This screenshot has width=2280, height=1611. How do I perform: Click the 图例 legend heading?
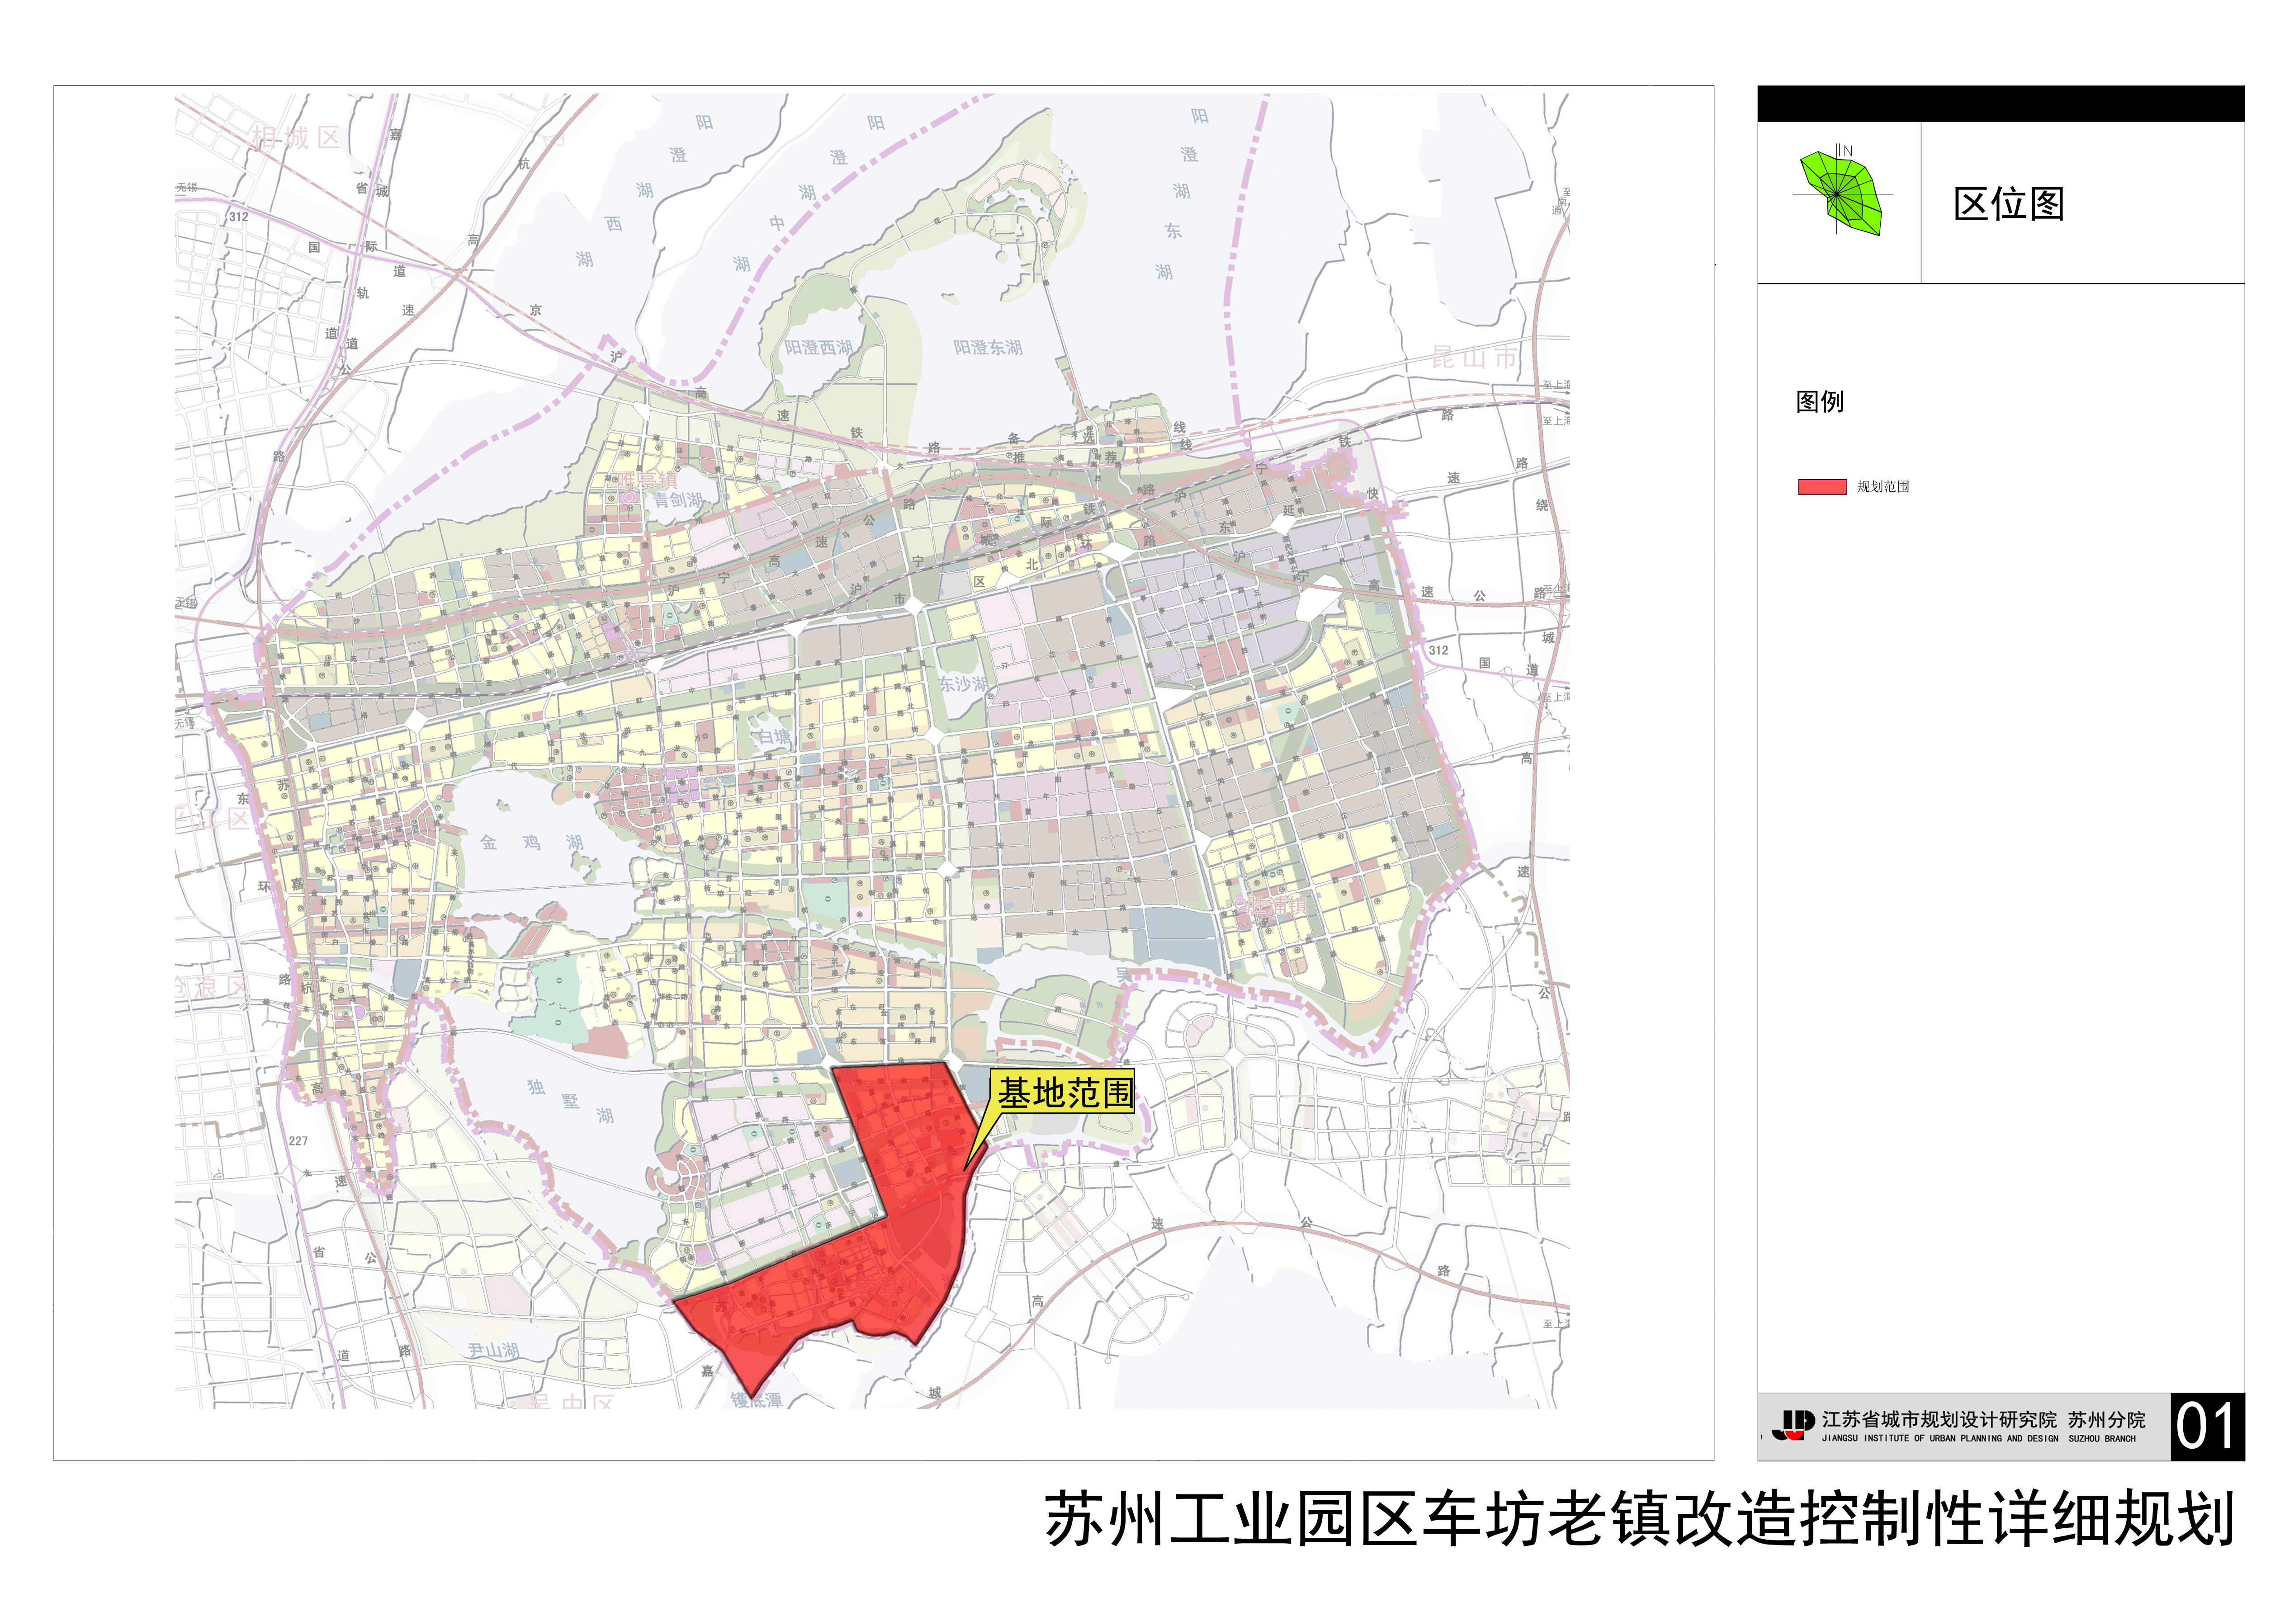point(1819,401)
